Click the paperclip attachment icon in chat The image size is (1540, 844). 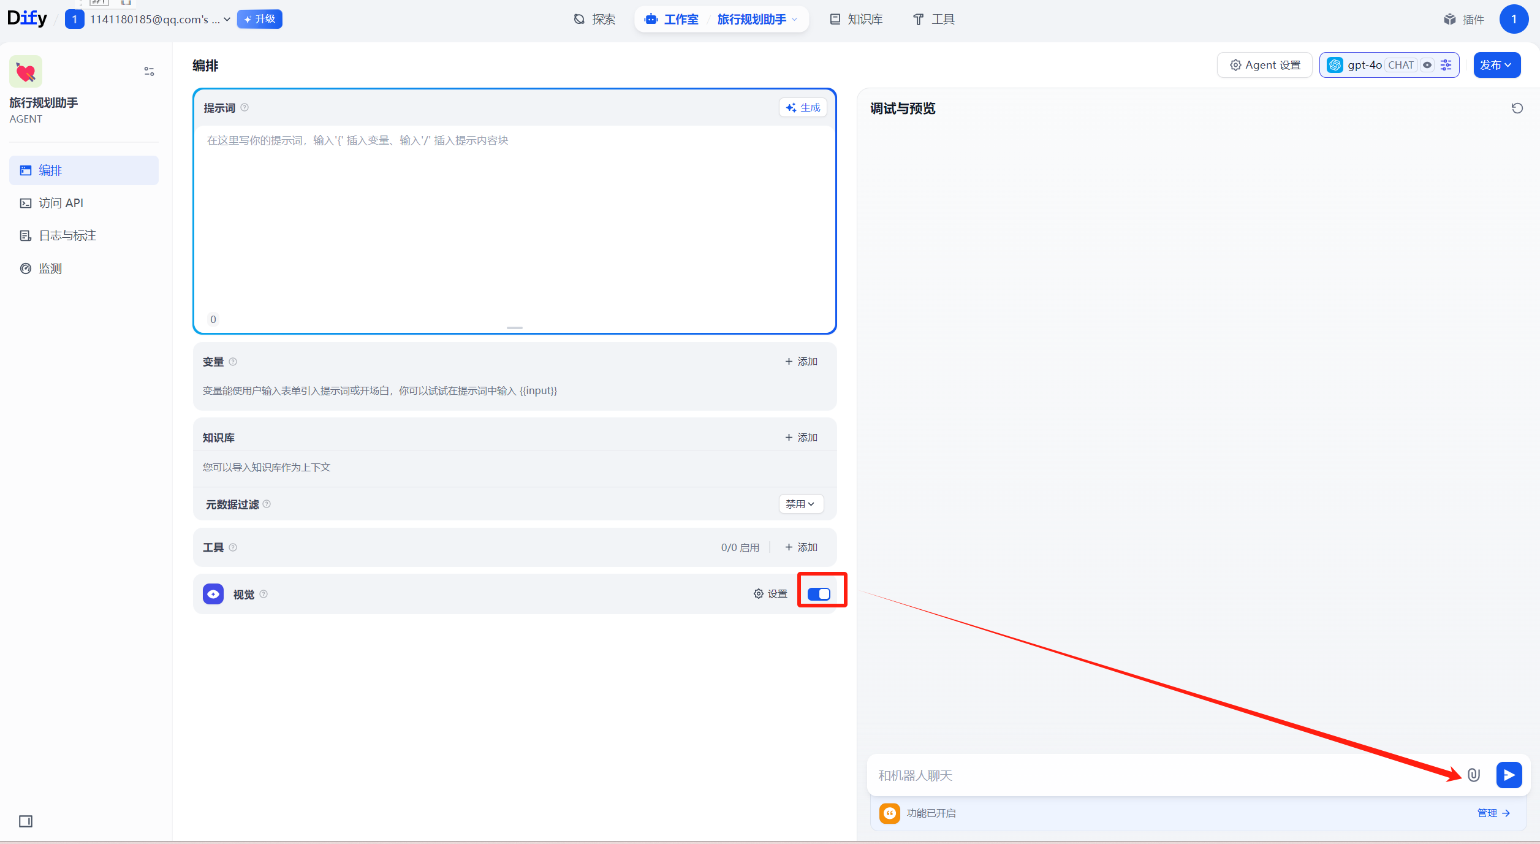pos(1474,775)
